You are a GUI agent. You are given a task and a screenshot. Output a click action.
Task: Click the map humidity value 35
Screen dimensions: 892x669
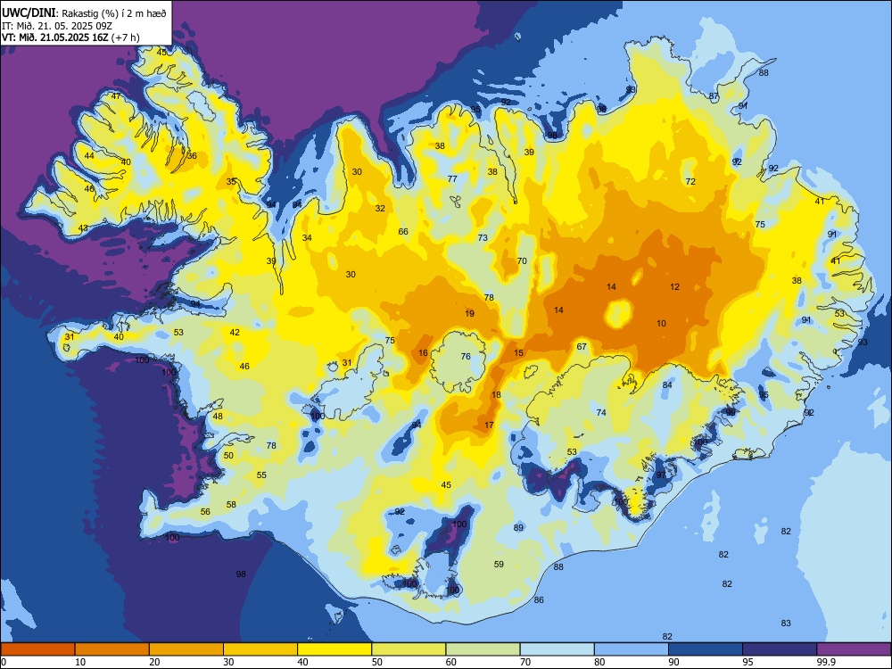(231, 181)
